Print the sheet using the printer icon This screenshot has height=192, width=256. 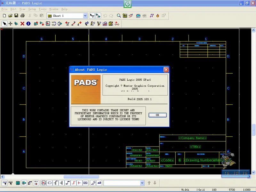click(x=22, y=16)
